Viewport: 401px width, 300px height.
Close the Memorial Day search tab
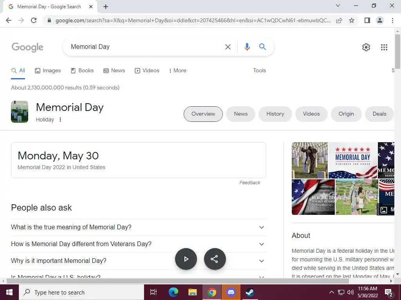91,7
